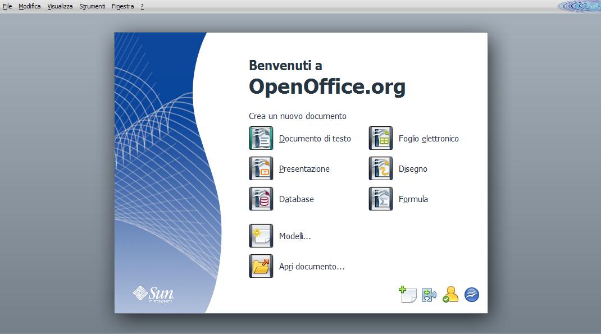Open a new Disegno drawing
601x334 pixels.
(381, 168)
